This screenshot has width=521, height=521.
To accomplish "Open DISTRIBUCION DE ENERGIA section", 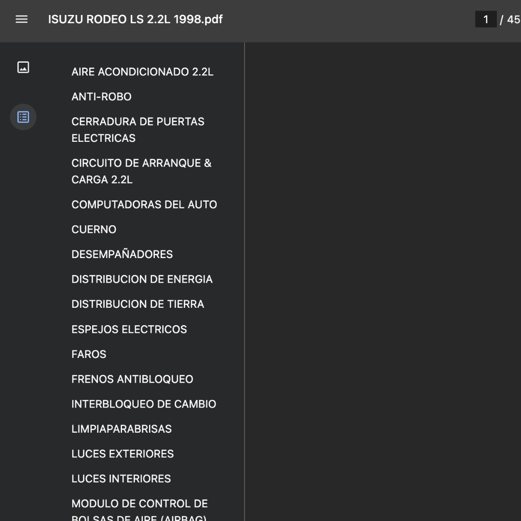I will [142, 279].
